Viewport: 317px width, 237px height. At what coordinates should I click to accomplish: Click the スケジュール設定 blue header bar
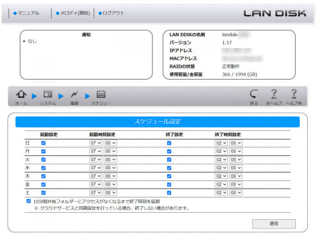tap(157, 122)
